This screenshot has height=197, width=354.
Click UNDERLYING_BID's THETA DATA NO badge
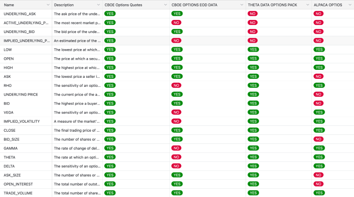(x=253, y=32)
